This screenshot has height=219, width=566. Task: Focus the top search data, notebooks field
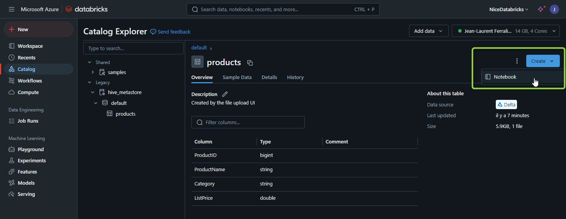point(283,9)
